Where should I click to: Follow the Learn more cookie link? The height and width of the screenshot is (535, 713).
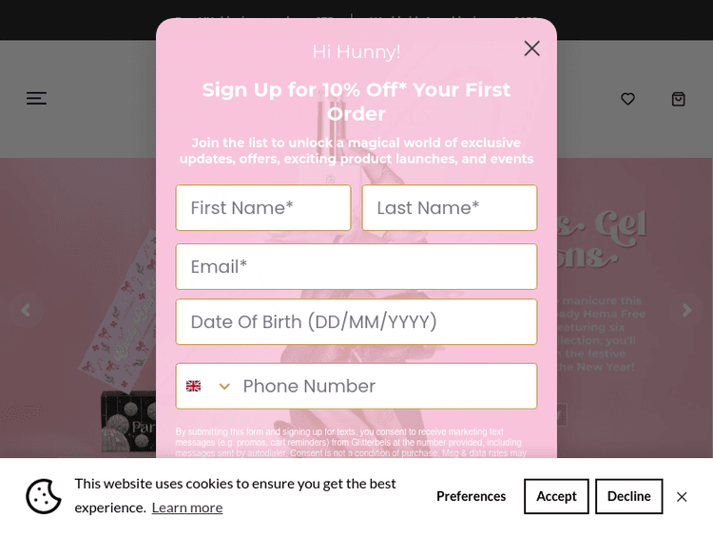tap(187, 507)
